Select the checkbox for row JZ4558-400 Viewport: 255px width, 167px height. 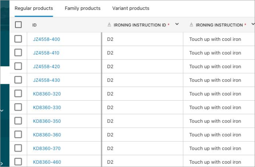tap(18, 39)
